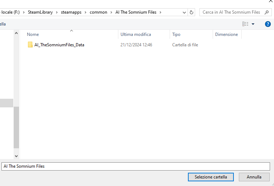
Task: Go to locale (F:) in the breadcrumb
Action: coord(10,12)
